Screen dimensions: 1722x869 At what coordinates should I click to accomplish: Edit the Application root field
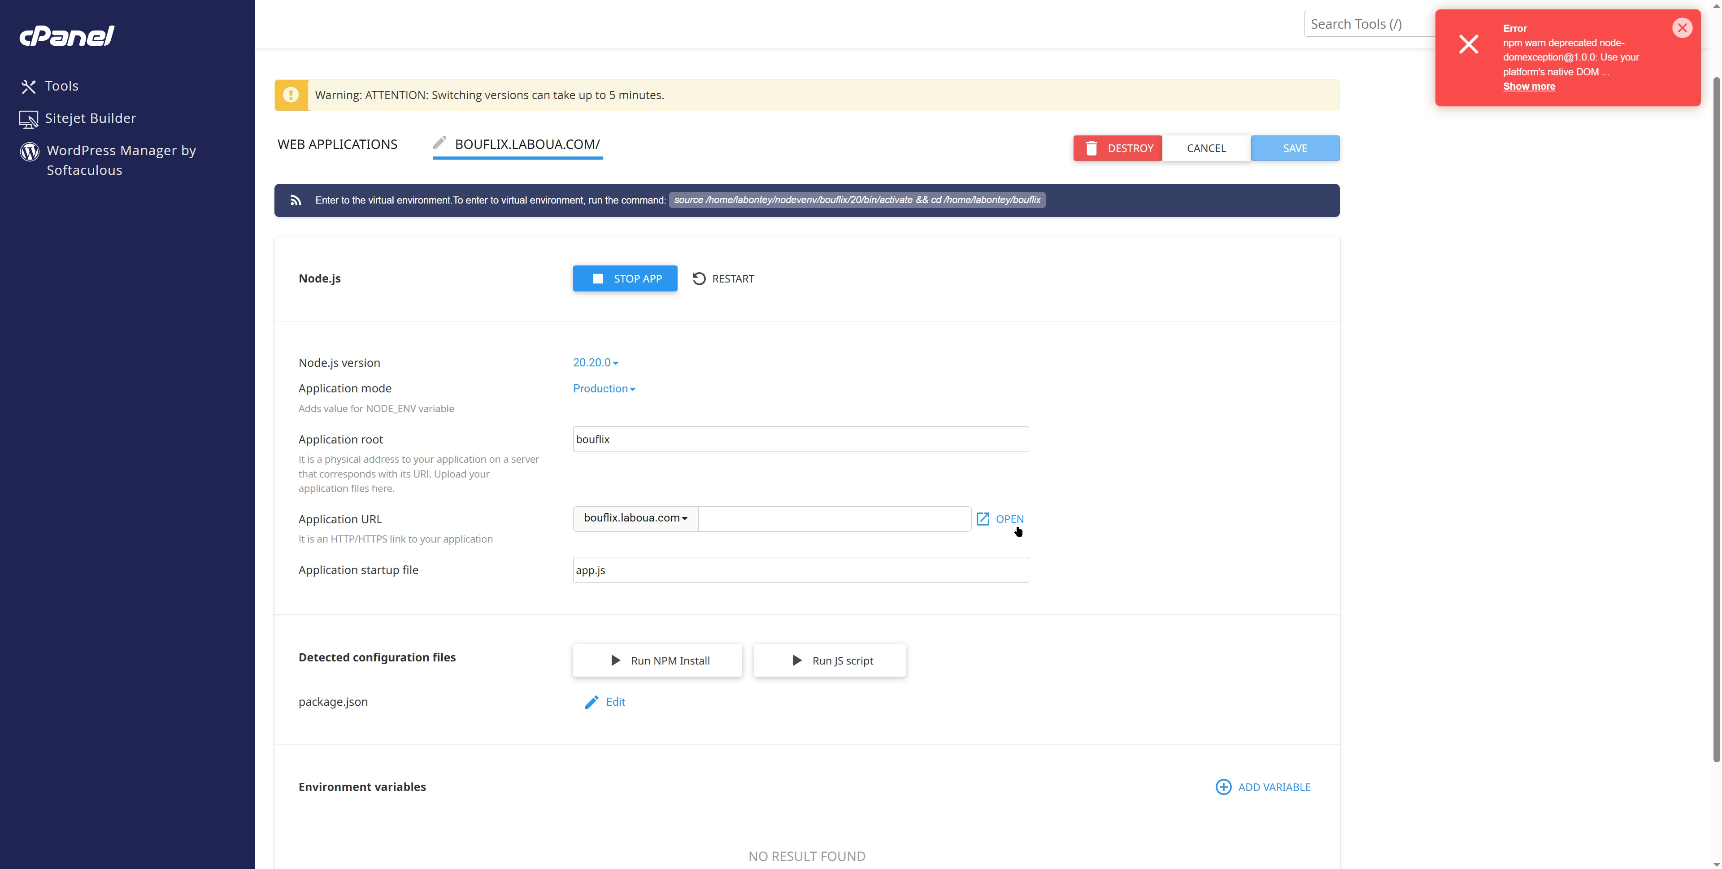(x=800, y=439)
